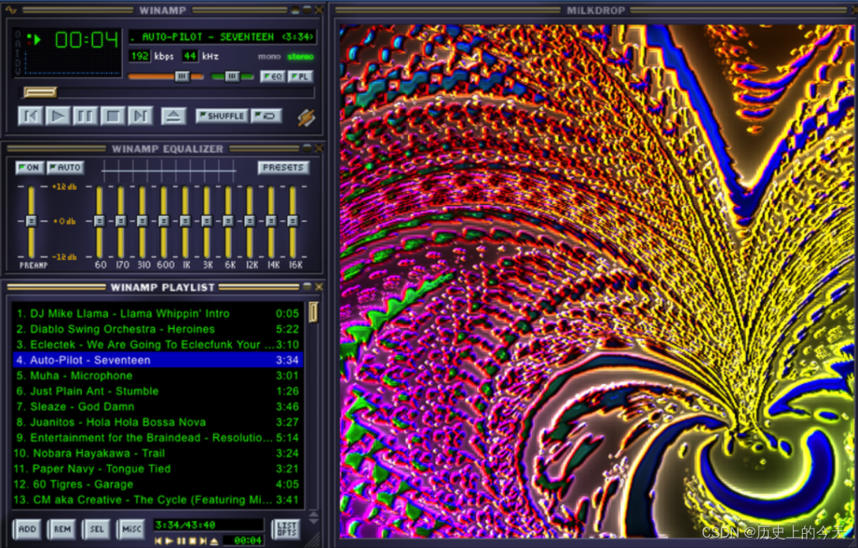This screenshot has height=548, width=858.
Task: Click the 600 Hz equalizer band slider
Action: click(x=164, y=221)
